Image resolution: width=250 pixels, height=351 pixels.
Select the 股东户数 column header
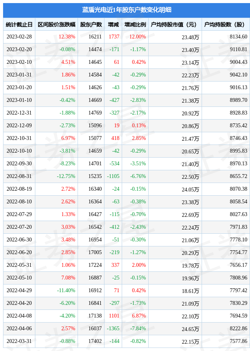91,24
